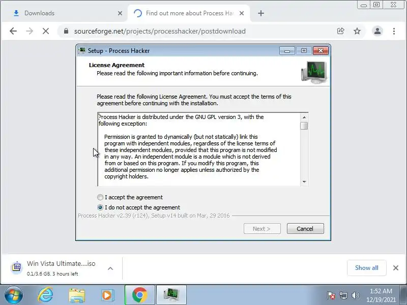Minimize the Chrome window
The height and width of the screenshot is (305, 407).
tap(364, 5)
